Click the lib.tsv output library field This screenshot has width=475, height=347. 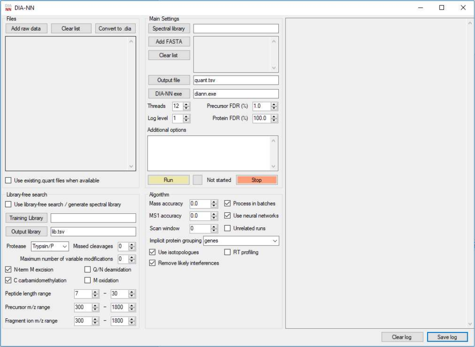[93, 231]
